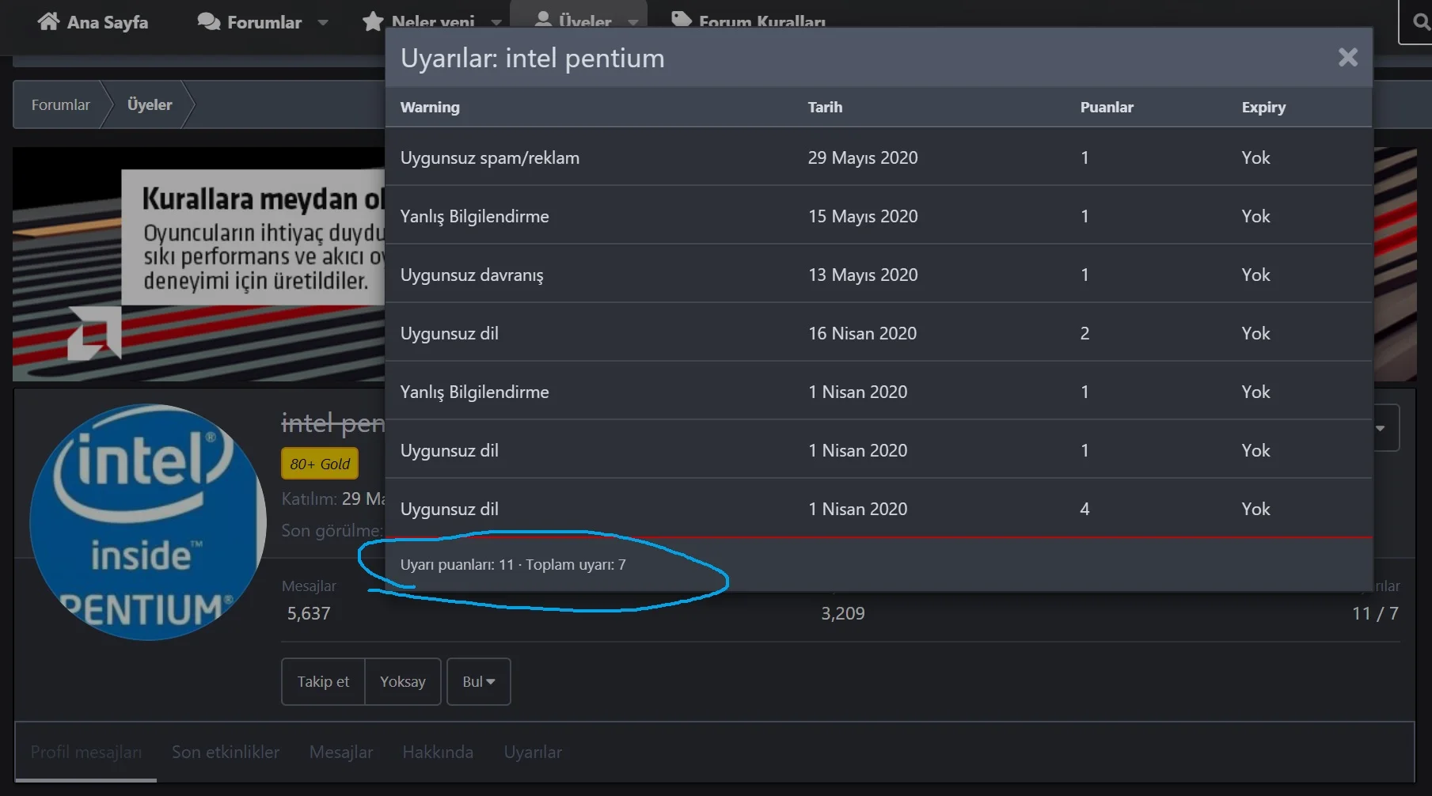Click the person icon beside Üyeler
Screen dimensions: 1432x796
click(543, 18)
